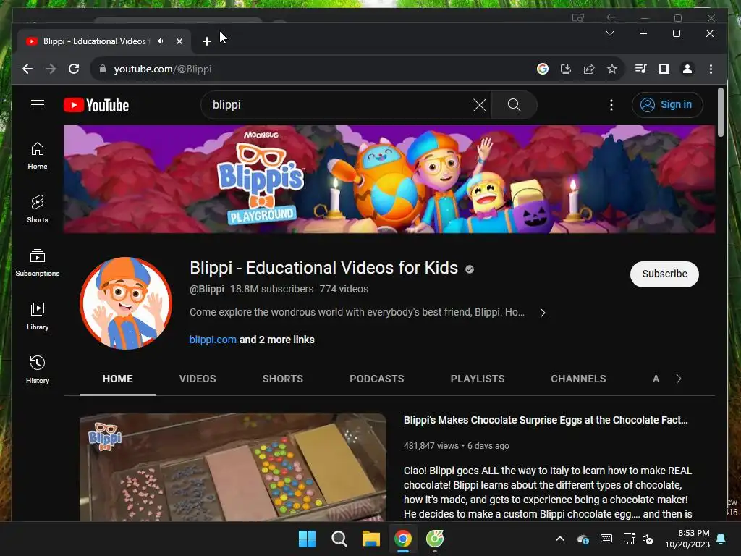
Task: Click the install app icon
Action: [566, 69]
